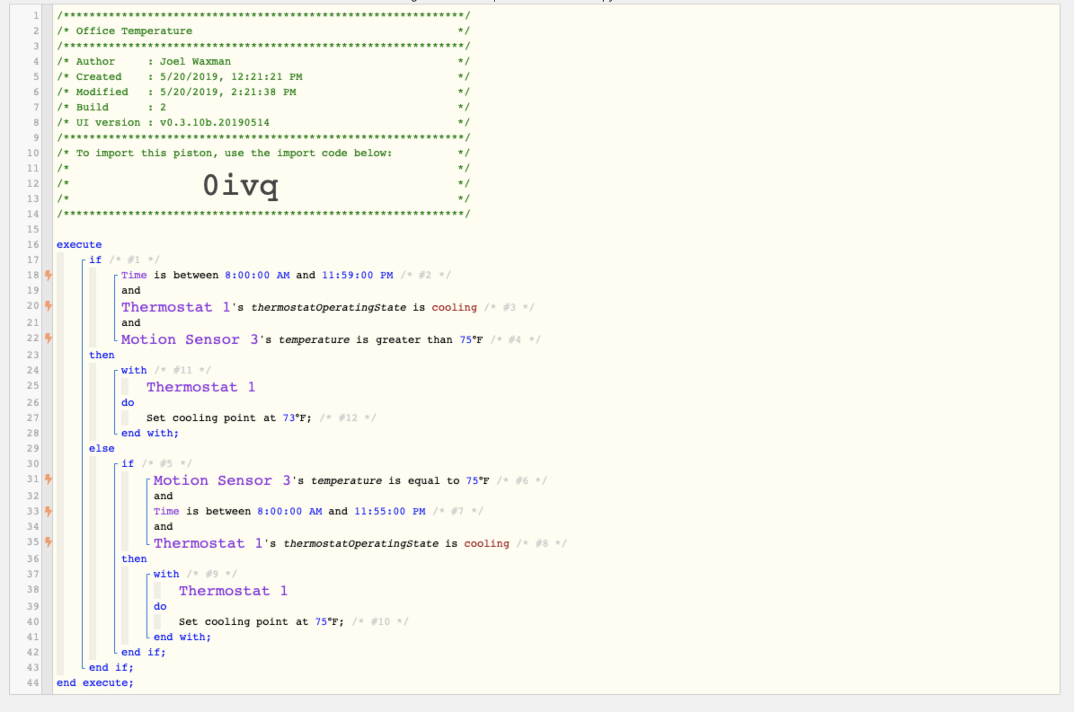The height and width of the screenshot is (712, 1074).
Task: Click Thermostat 1 device under with #9
Action: 233,591
